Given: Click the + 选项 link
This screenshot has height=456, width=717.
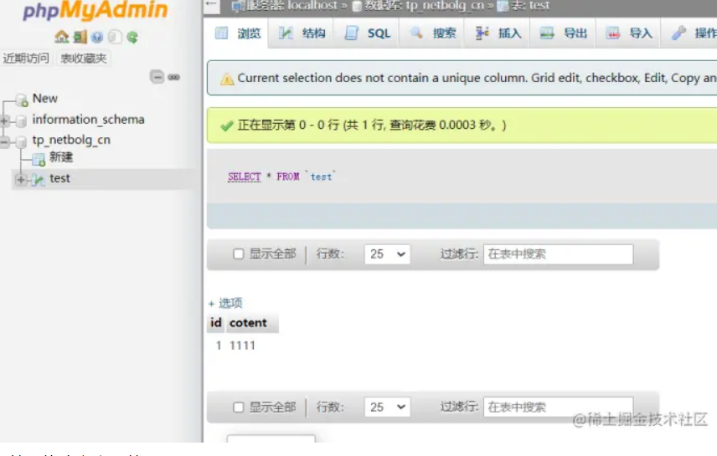Looking at the screenshot, I should pyautogui.click(x=225, y=303).
